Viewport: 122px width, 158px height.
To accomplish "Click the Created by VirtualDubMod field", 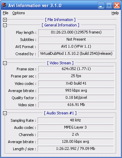I will coord(76,54).
